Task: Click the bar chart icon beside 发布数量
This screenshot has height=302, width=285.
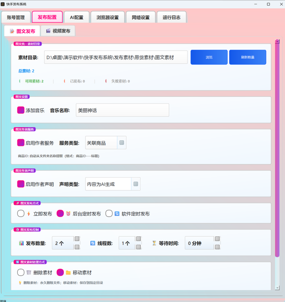Action: point(21,243)
